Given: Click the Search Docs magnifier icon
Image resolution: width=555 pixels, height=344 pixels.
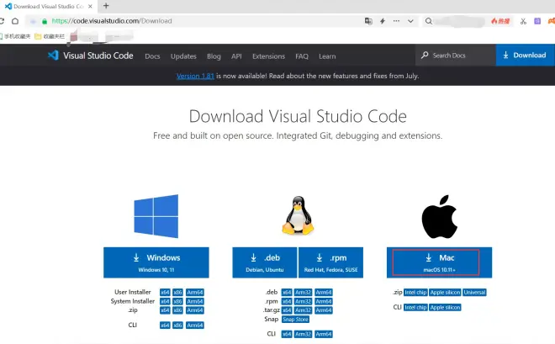Looking at the screenshot, I should [425, 56].
